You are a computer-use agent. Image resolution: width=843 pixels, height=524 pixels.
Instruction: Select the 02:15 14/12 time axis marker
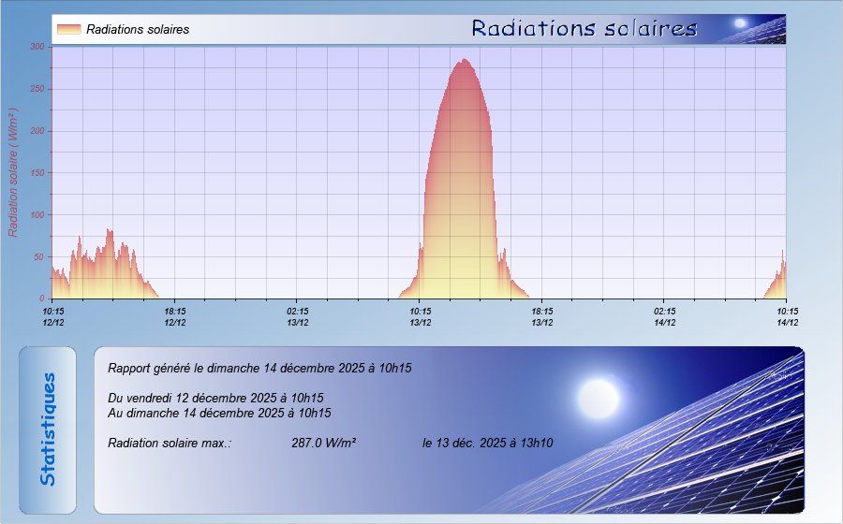tap(664, 317)
